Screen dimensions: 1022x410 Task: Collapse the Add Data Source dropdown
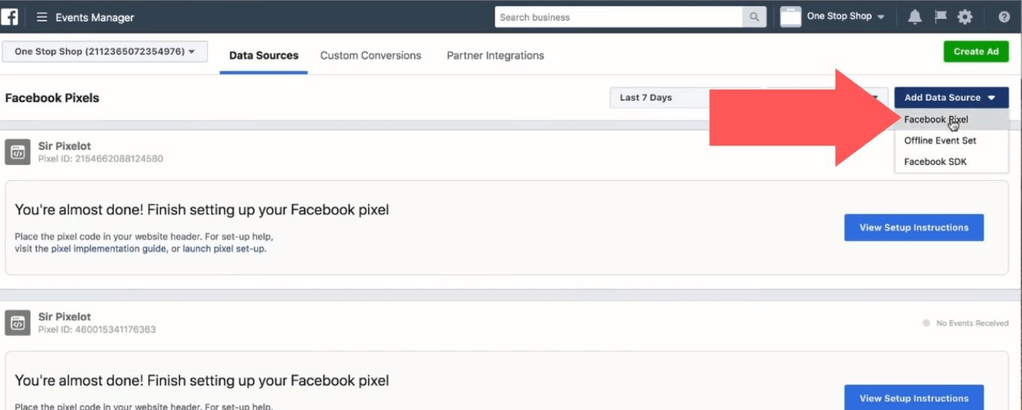(950, 98)
